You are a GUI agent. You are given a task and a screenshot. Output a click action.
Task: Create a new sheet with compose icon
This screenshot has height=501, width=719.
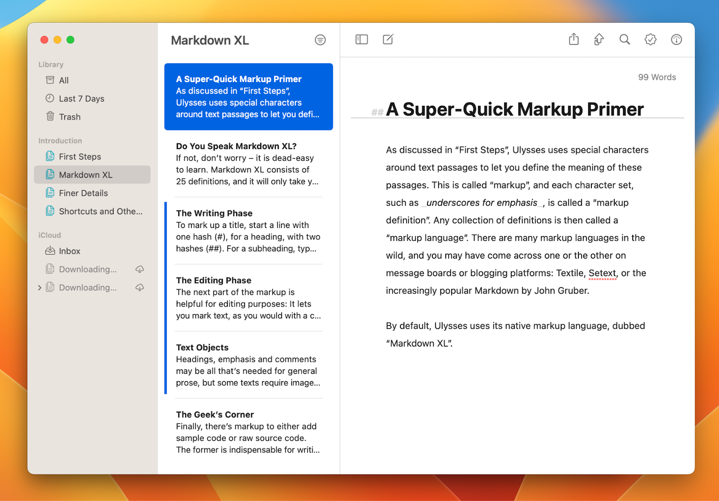[388, 40]
